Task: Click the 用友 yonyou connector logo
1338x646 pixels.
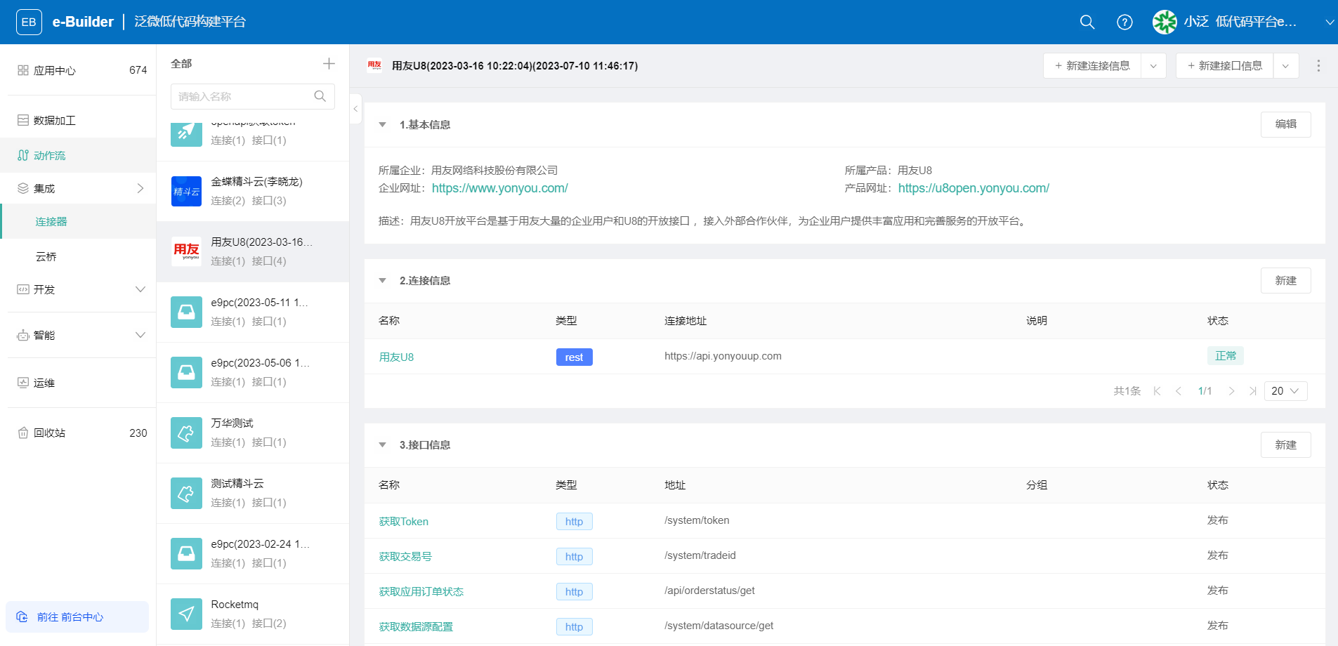Action: [186, 251]
